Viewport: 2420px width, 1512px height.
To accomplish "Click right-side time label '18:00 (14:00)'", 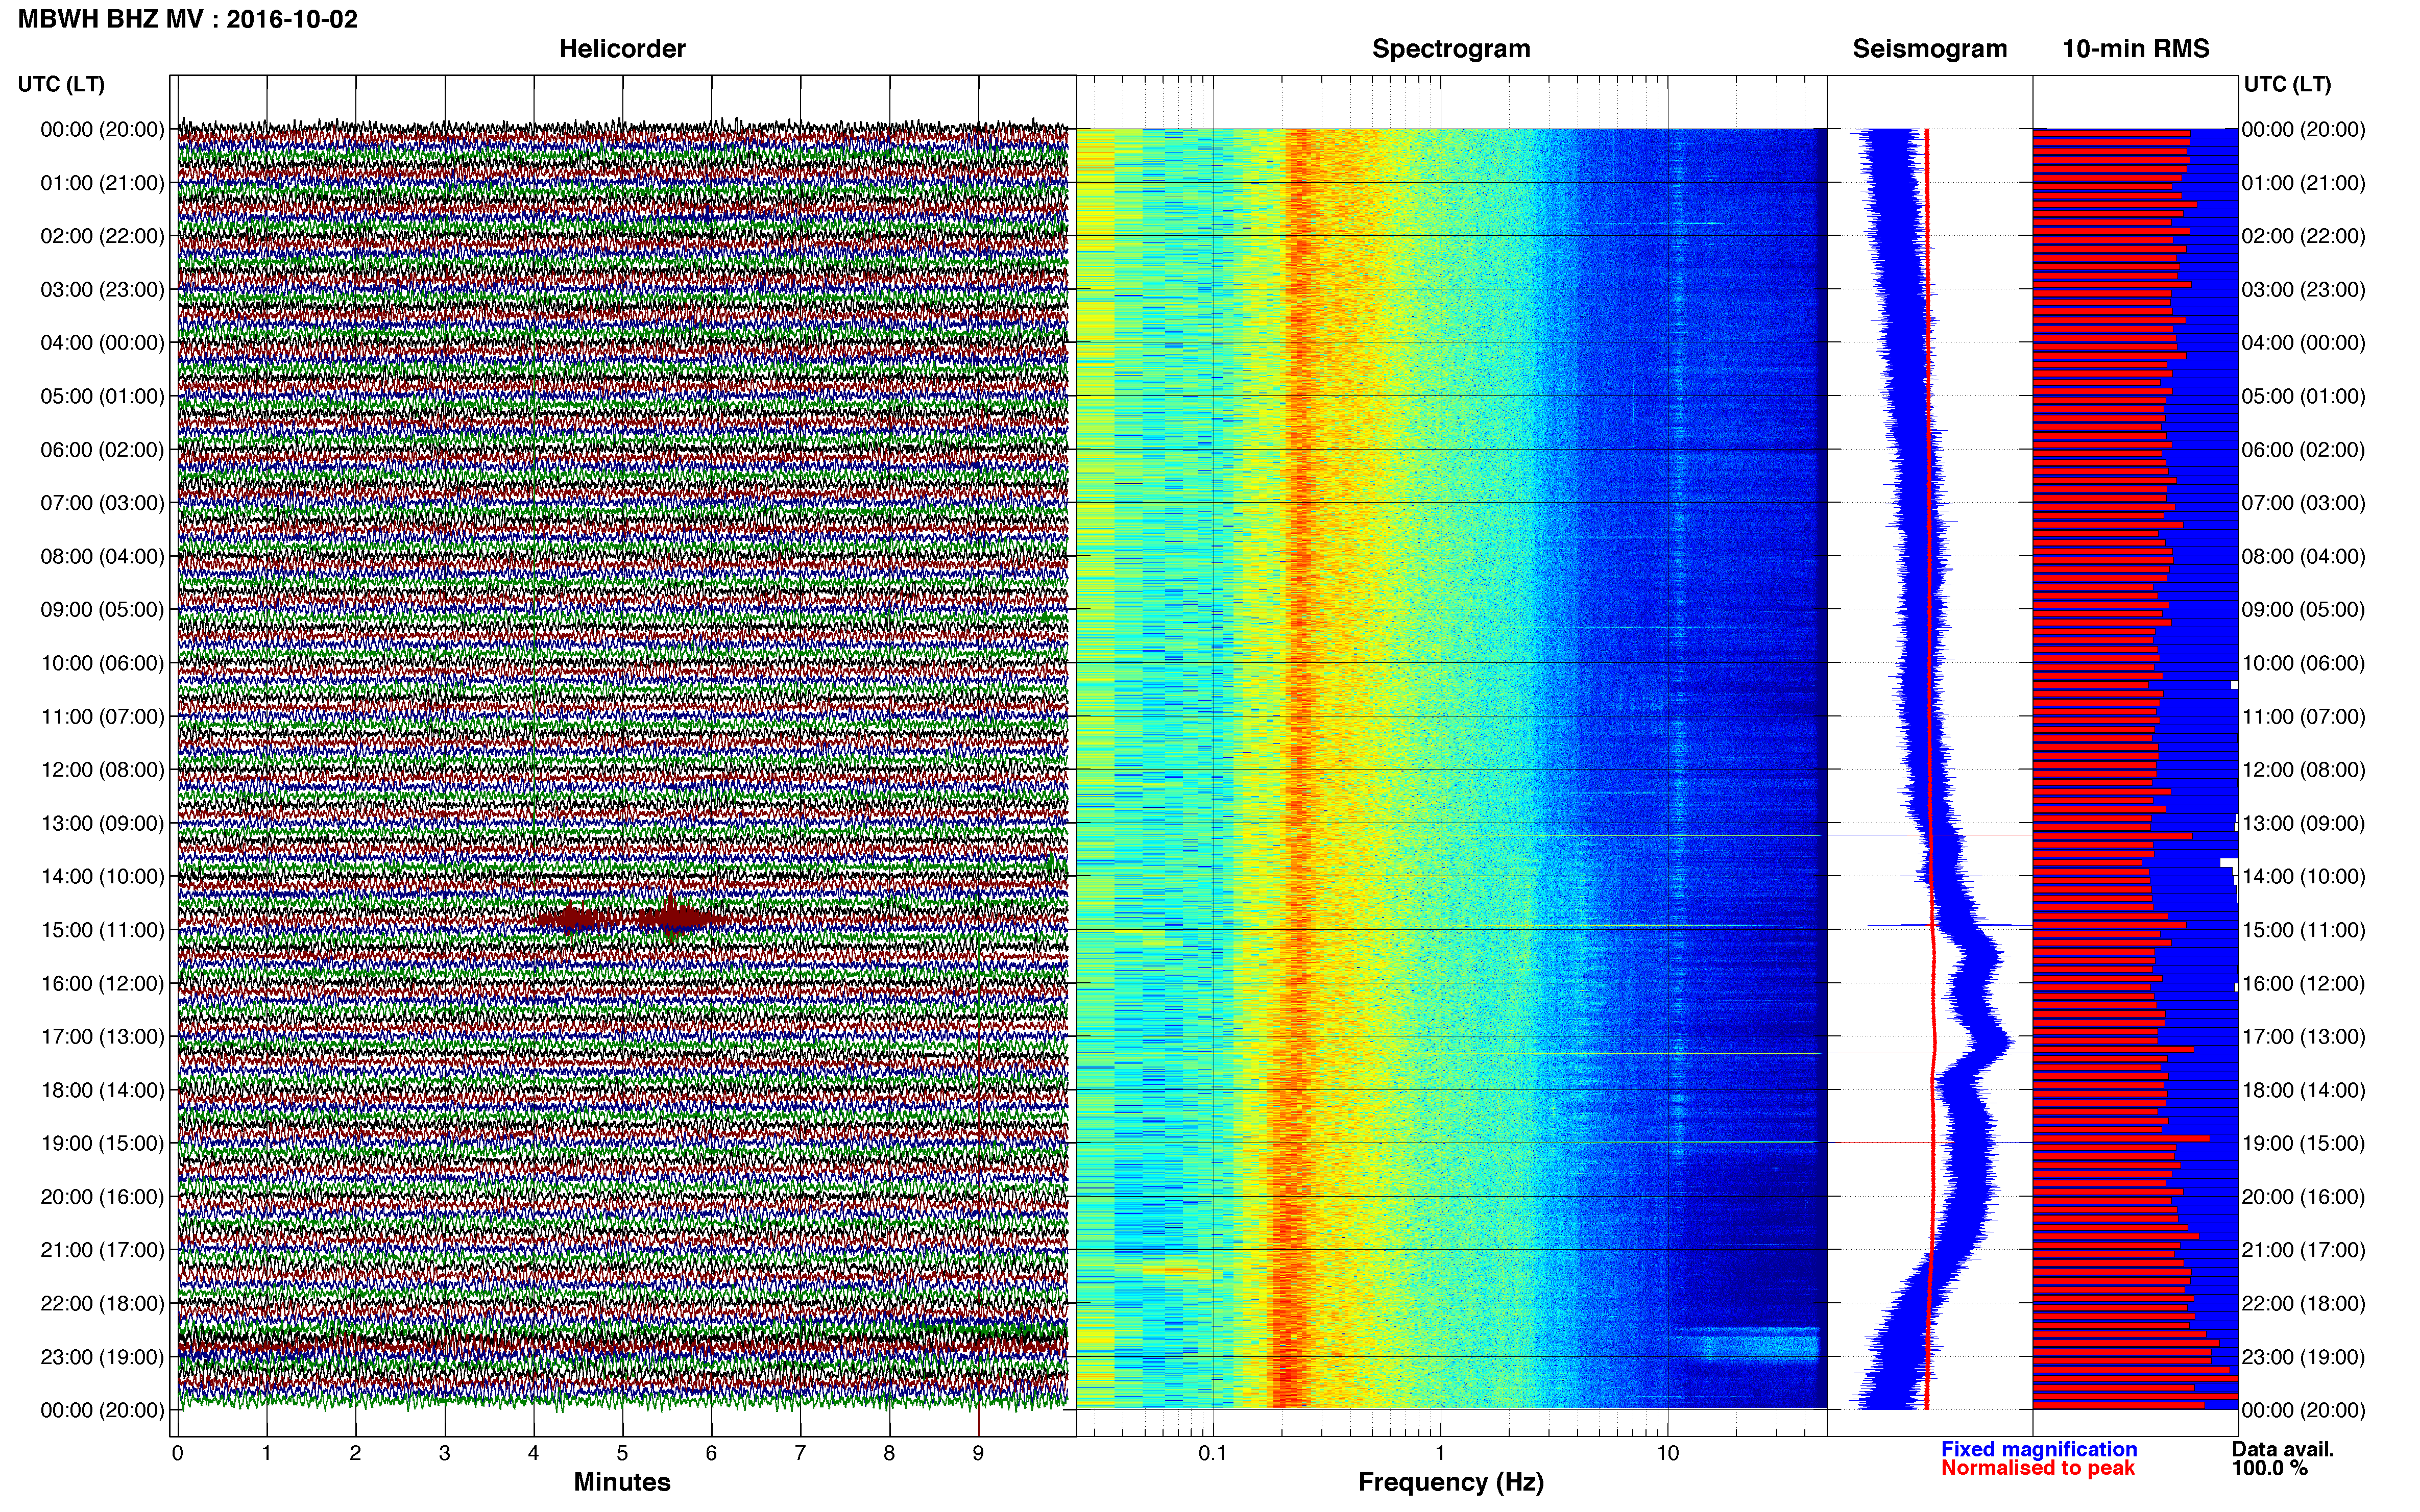I will coord(2303,1090).
